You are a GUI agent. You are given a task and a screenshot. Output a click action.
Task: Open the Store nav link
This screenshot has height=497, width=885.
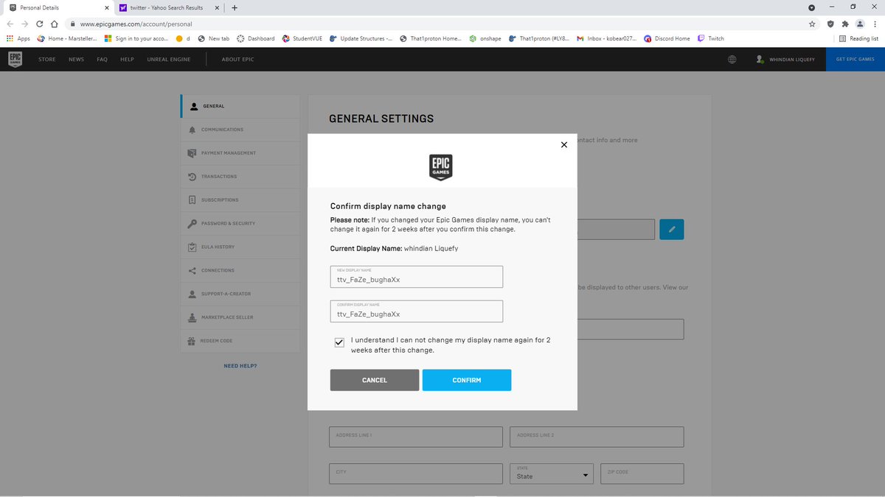[47, 60]
